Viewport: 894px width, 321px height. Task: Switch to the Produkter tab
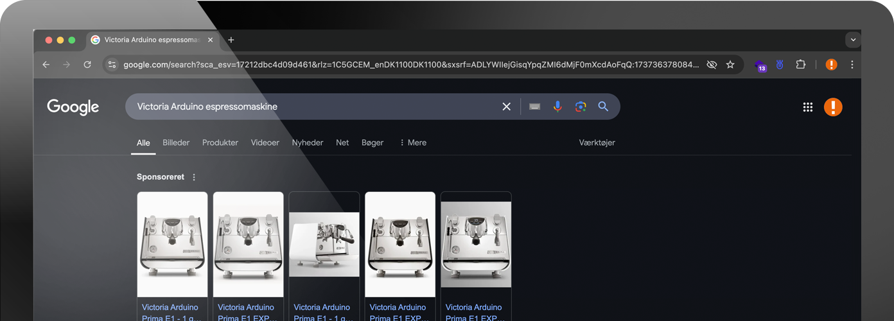pos(220,143)
